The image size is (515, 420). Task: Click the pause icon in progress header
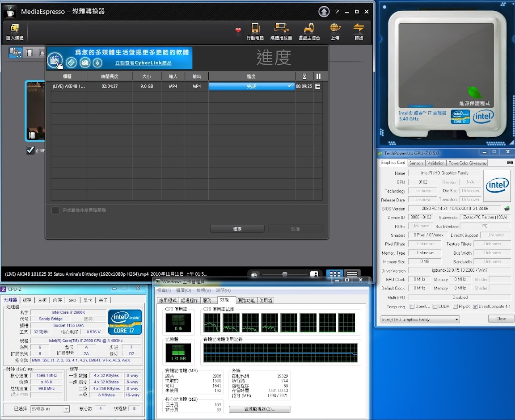318,76
